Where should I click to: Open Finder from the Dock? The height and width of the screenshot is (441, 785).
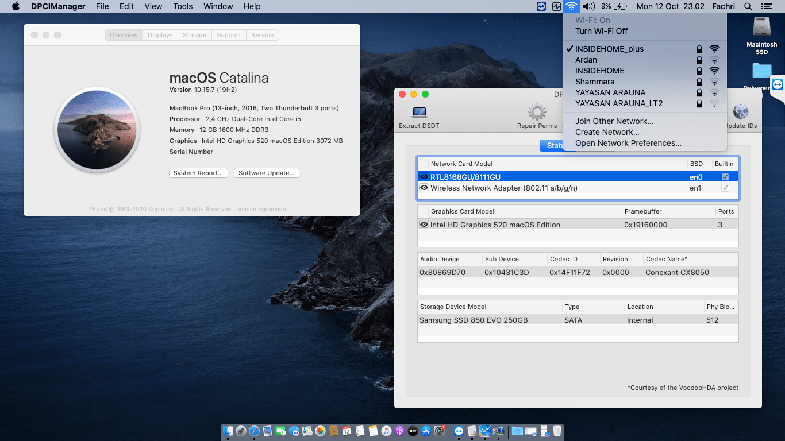[228, 431]
